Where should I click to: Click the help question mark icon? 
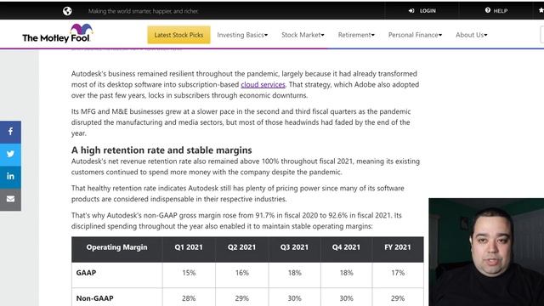pyautogui.click(x=488, y=10)
